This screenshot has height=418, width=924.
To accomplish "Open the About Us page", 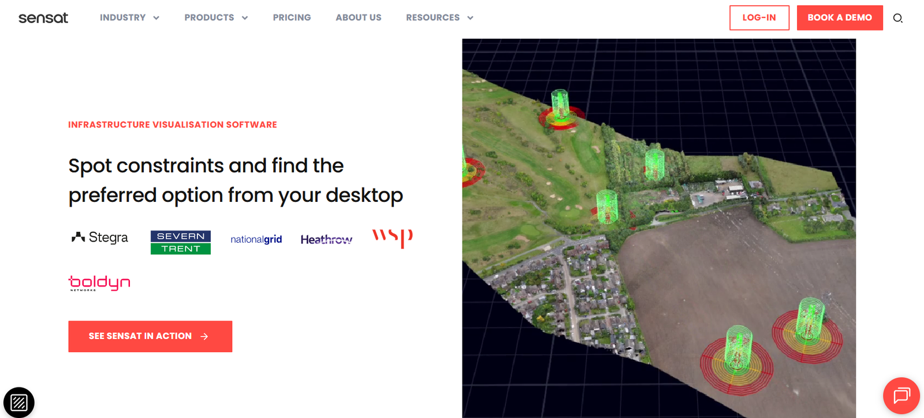I will (x=358, y=18).
